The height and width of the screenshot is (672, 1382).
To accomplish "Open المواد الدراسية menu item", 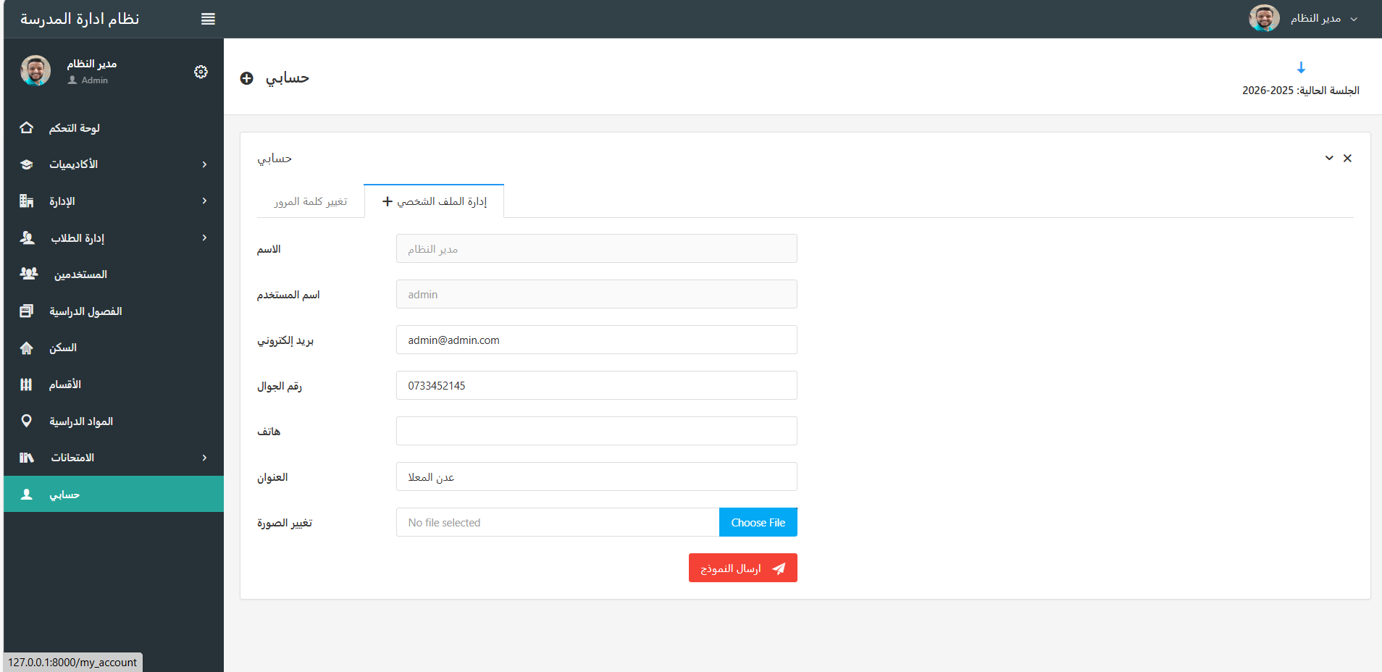I will 114,421.
